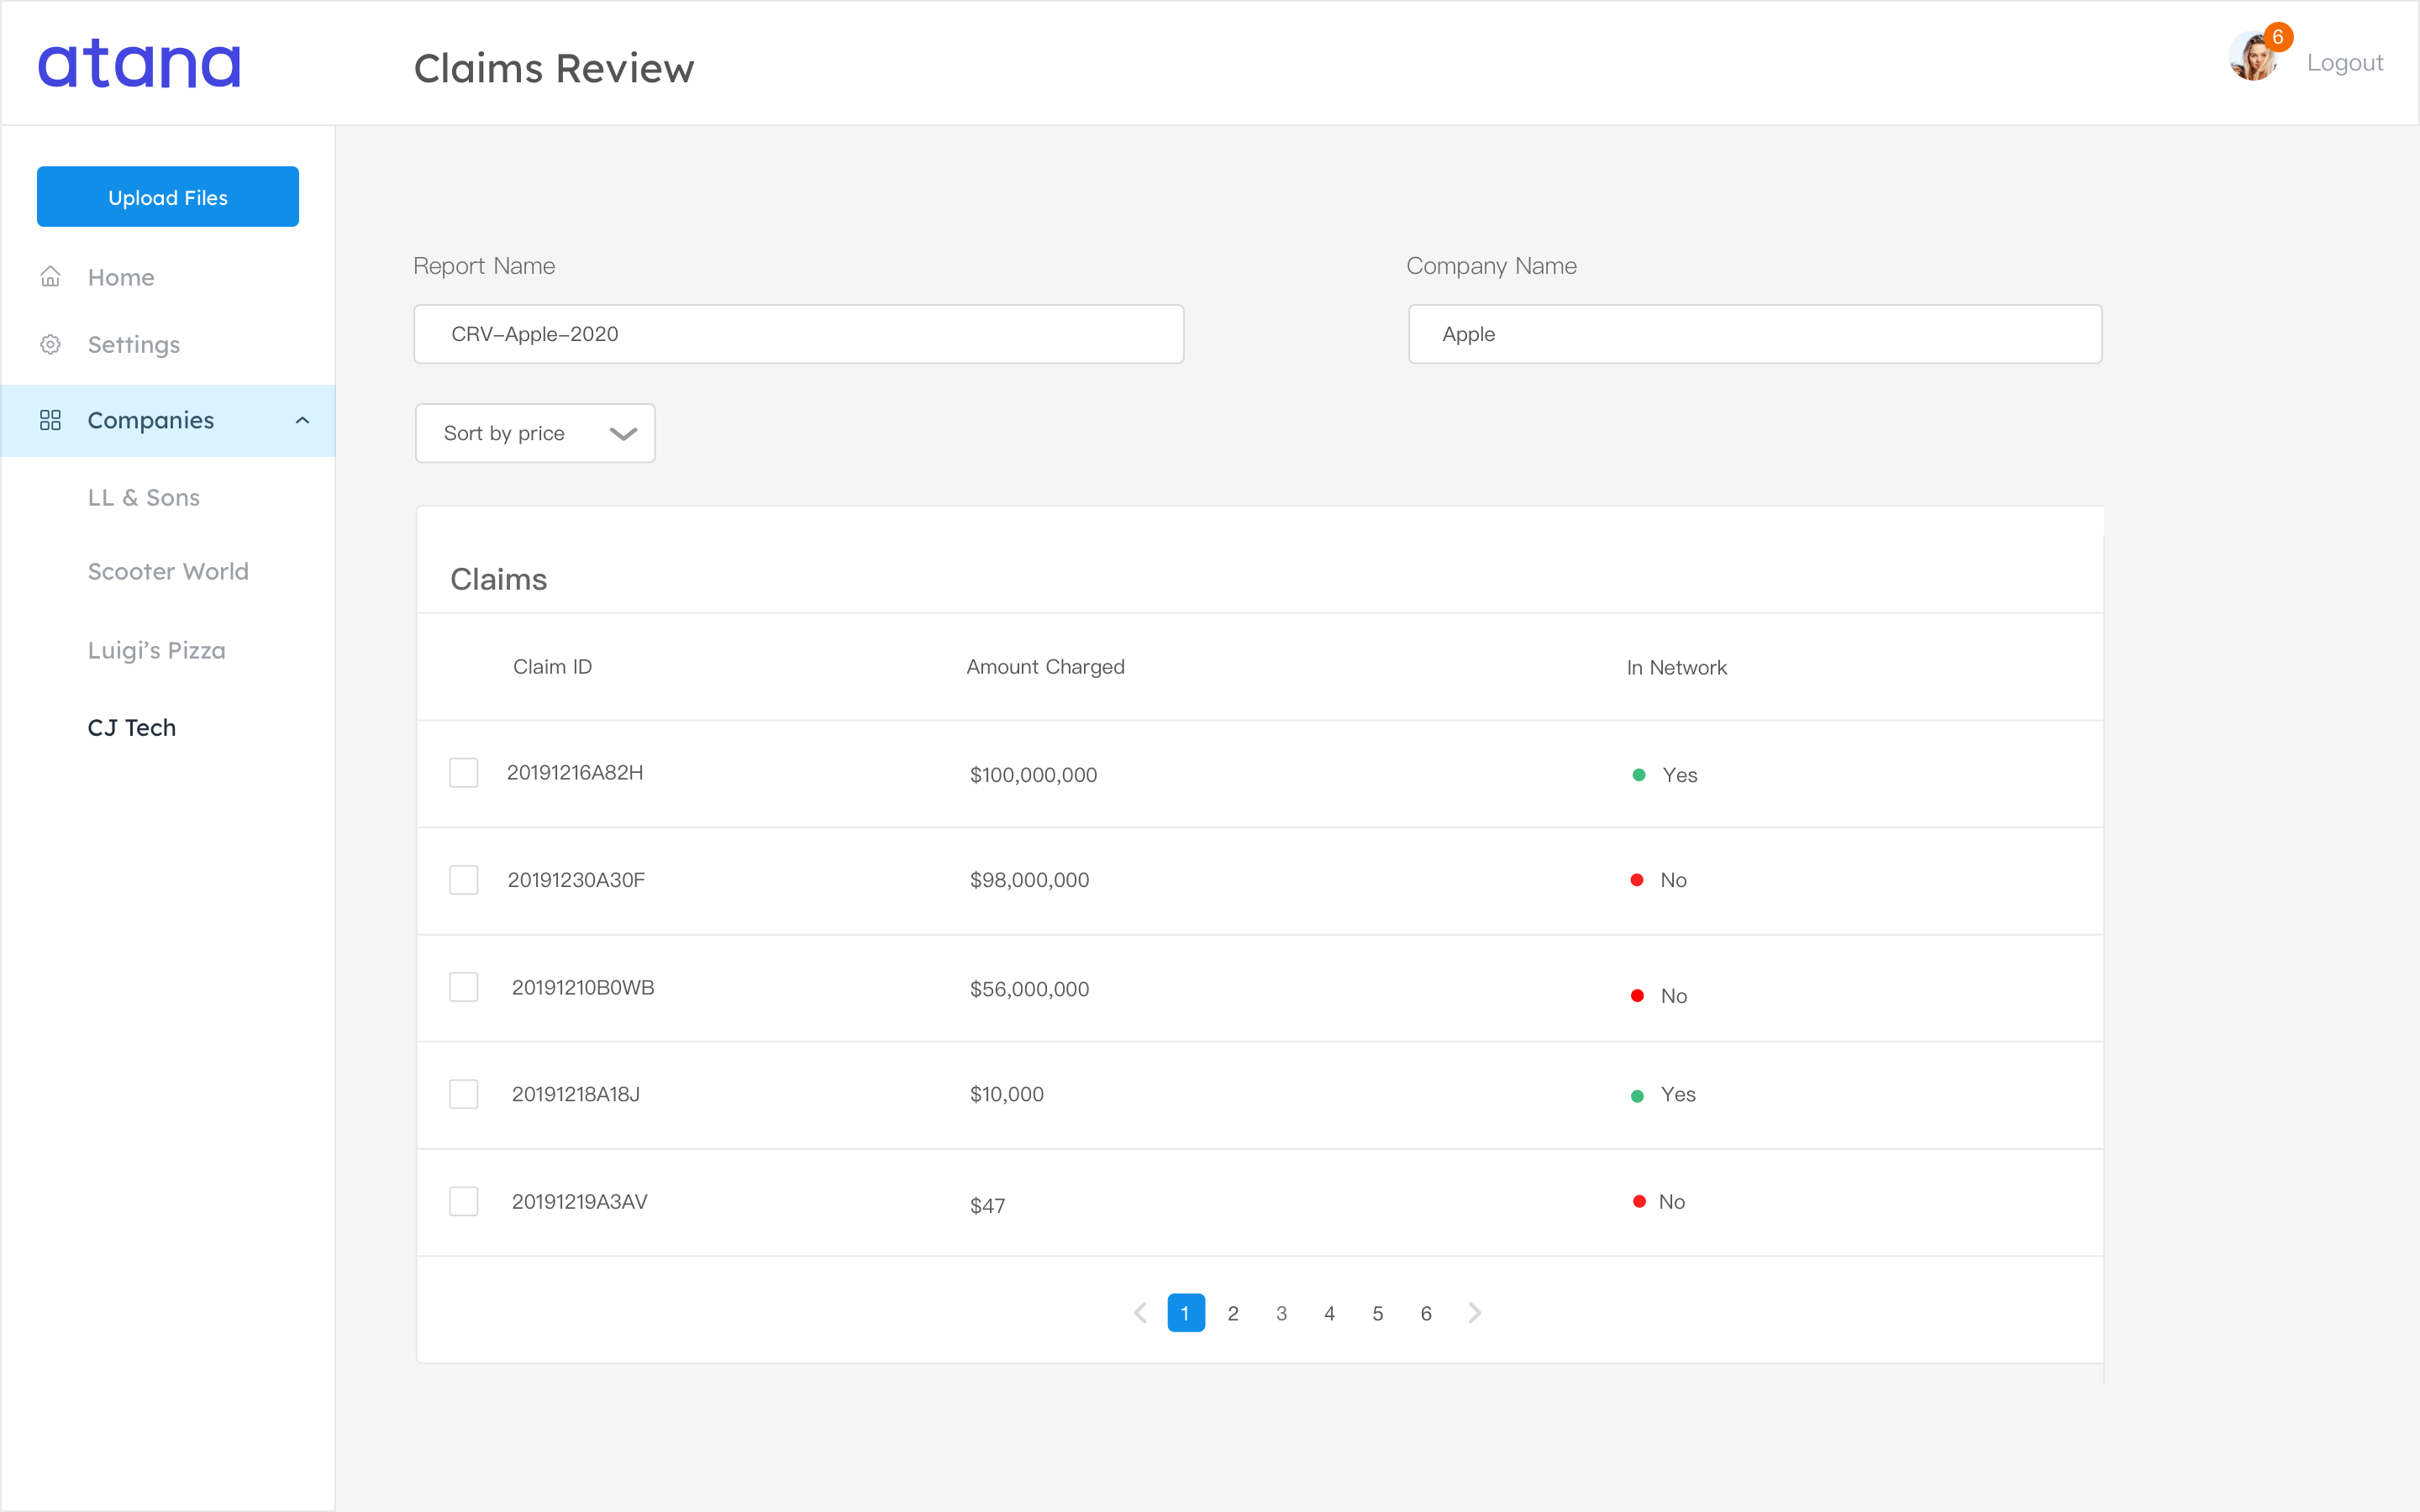Select checkbox for claim 20191219A3AV
Image resolution: width=2420 pixels, height=1512 pixels.
[463, 1201]
